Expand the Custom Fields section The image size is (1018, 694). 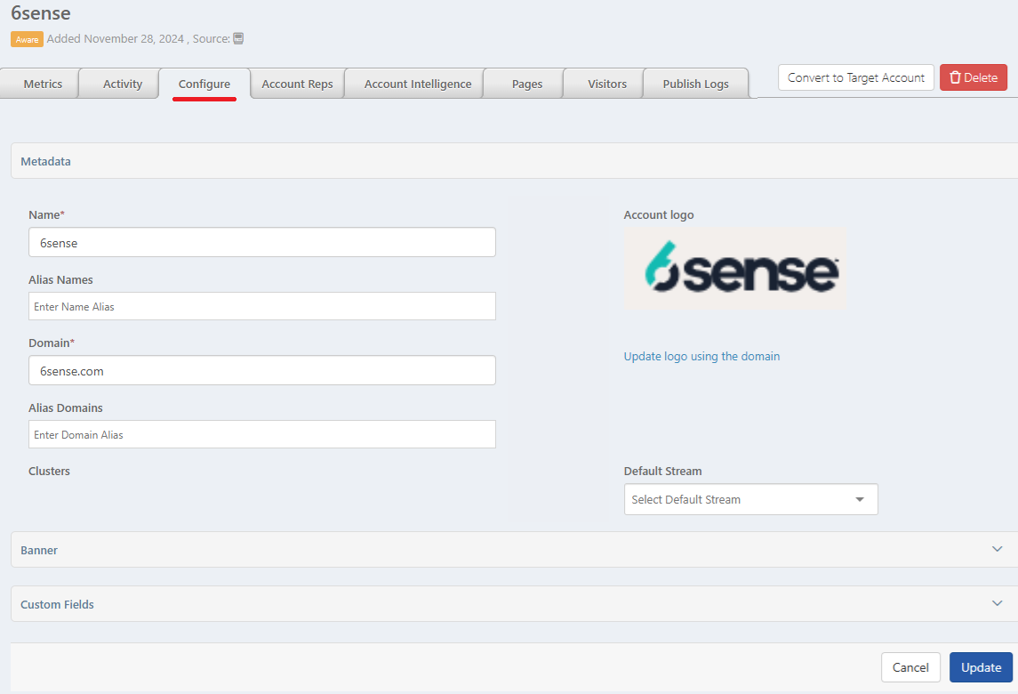tap(514, 603)
